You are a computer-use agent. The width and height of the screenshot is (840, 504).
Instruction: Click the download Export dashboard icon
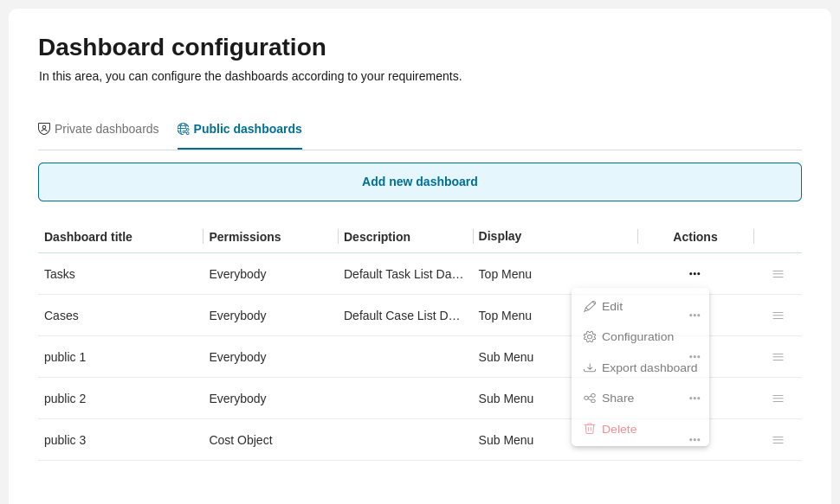[x=591, y=367]
